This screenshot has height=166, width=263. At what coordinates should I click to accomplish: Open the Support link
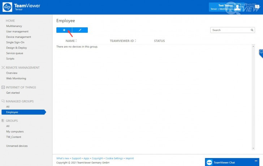tap(76, 158)
